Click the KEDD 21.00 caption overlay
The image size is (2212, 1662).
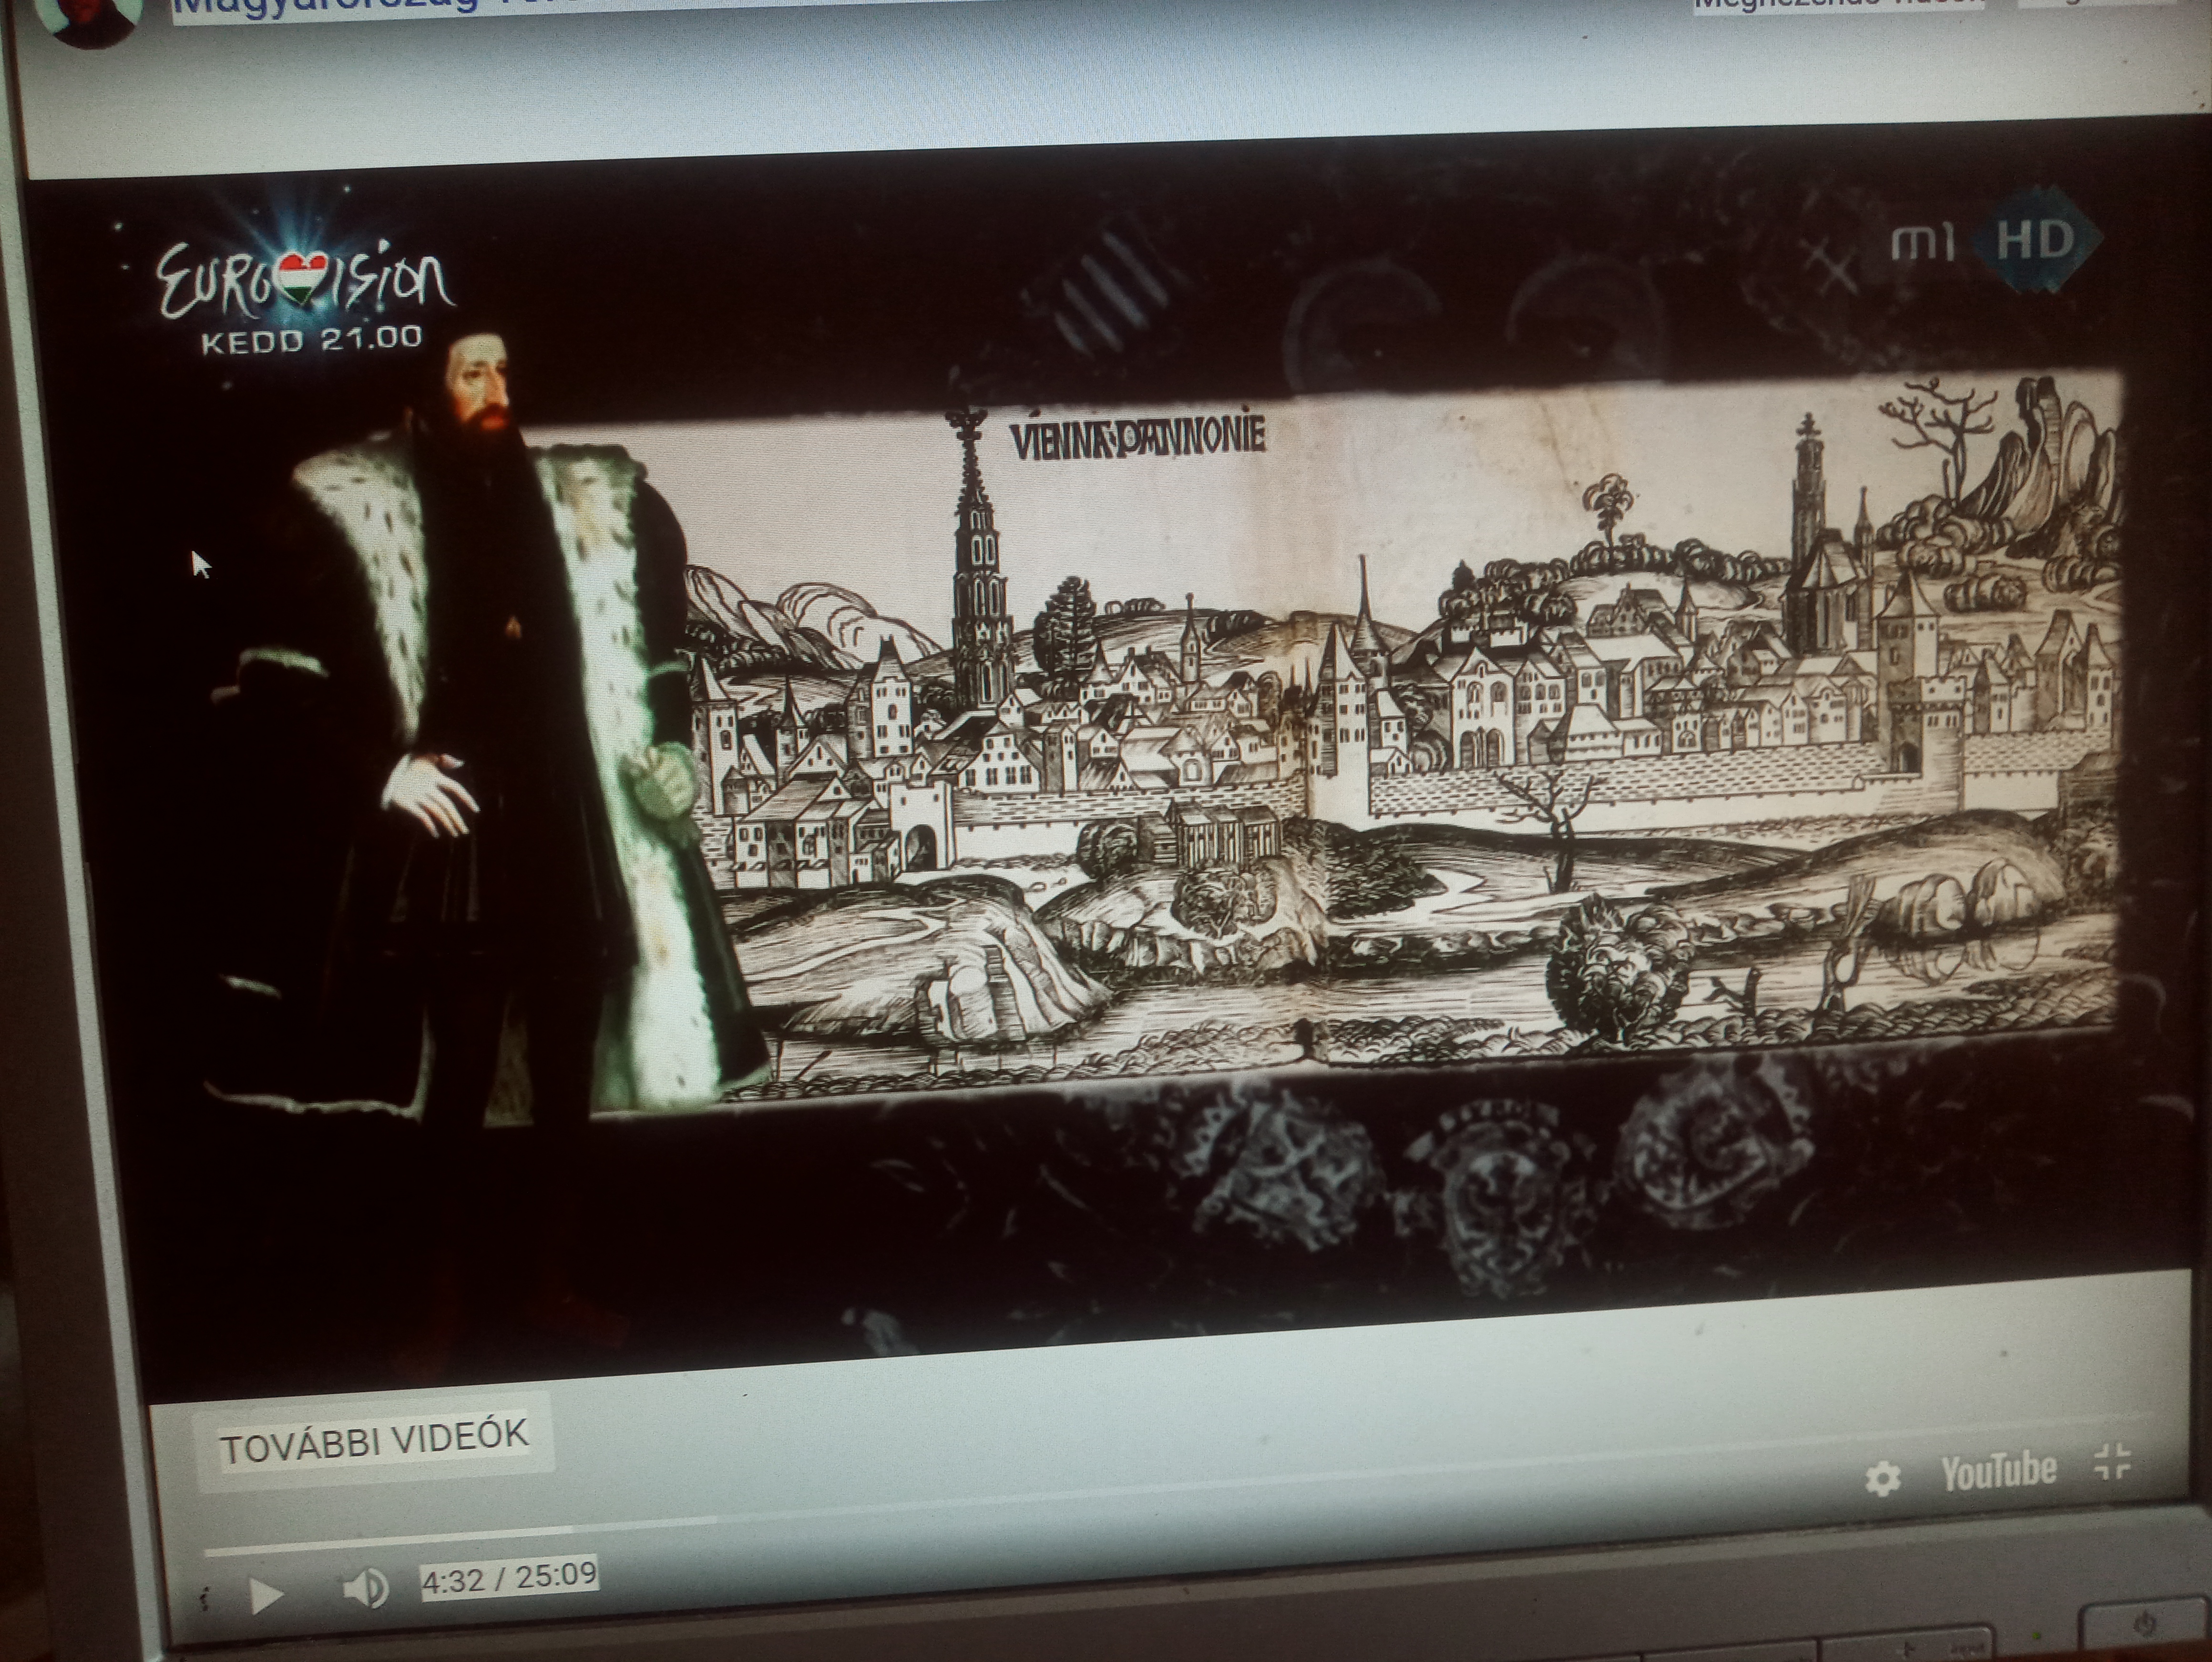coord(311,340)
